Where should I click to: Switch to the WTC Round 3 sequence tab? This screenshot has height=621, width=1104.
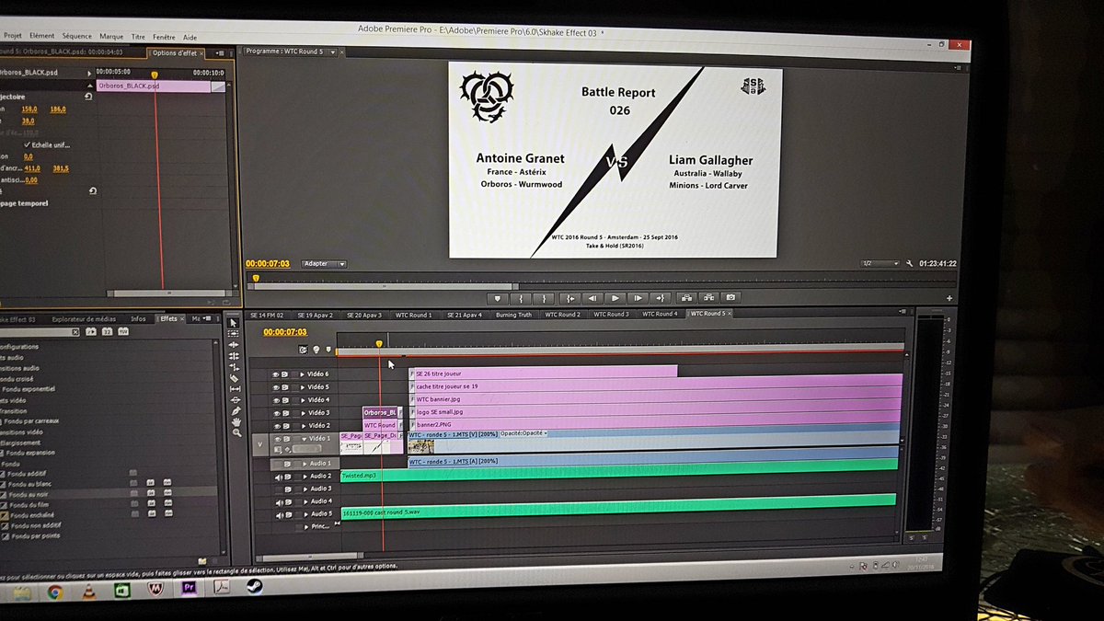[x=611, y=315]
